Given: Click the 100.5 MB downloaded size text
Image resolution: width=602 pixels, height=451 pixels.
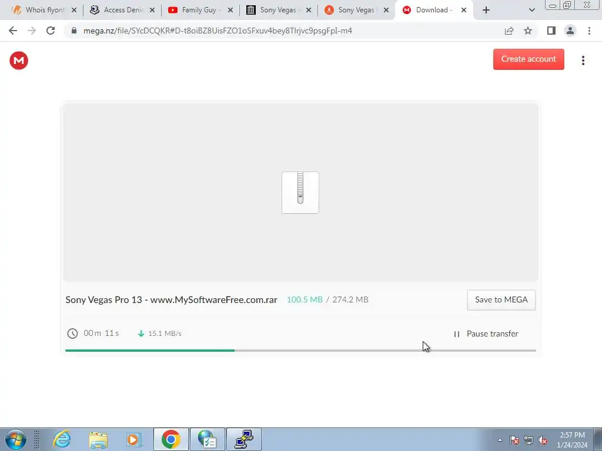Looking at the screenshot, I should [305, 300].
